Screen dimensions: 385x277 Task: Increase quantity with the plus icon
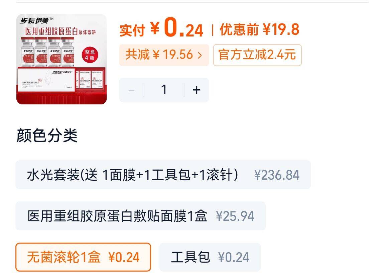pyautogui.click(x=197, y=90)
